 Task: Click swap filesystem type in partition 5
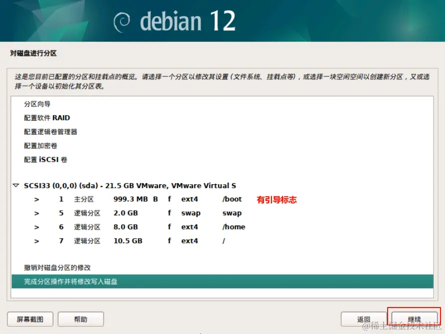pos(191,213)
